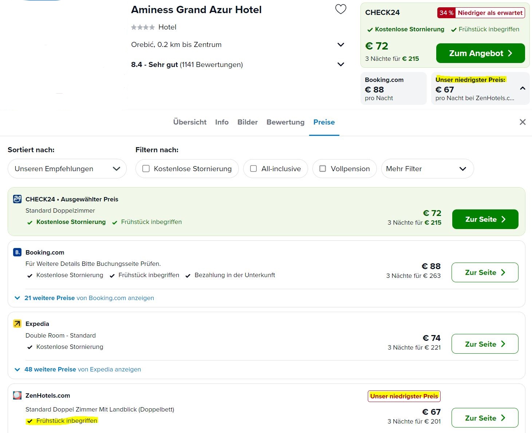Image resolution: width=532 pixels, height=433 pixels.
Task: Click 3 Nächte für € 263 text
Action: click(x=413, y=276)
